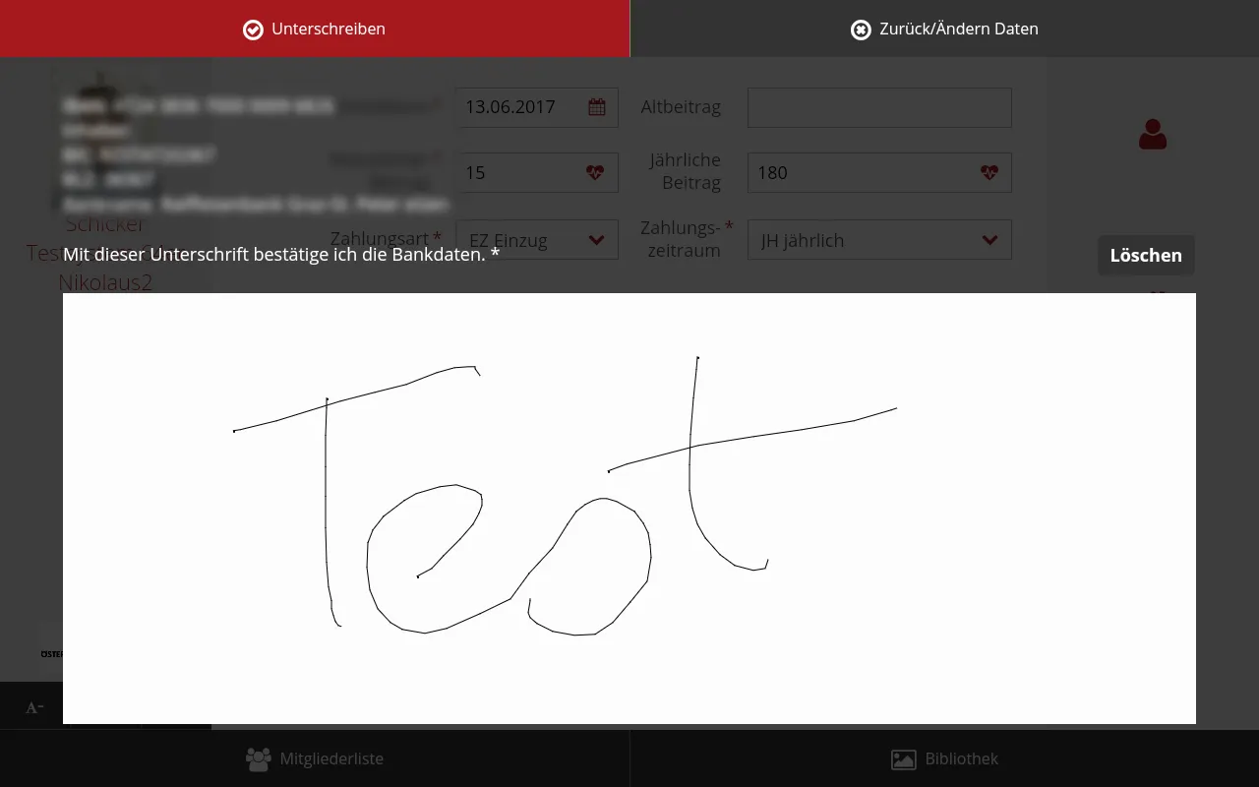Open the Bibliothek tab
This screenshot has height=787, width=1259.
point(944,758)
